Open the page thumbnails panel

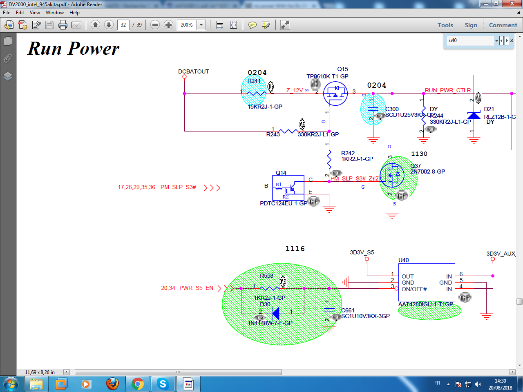tap(8, 41)
